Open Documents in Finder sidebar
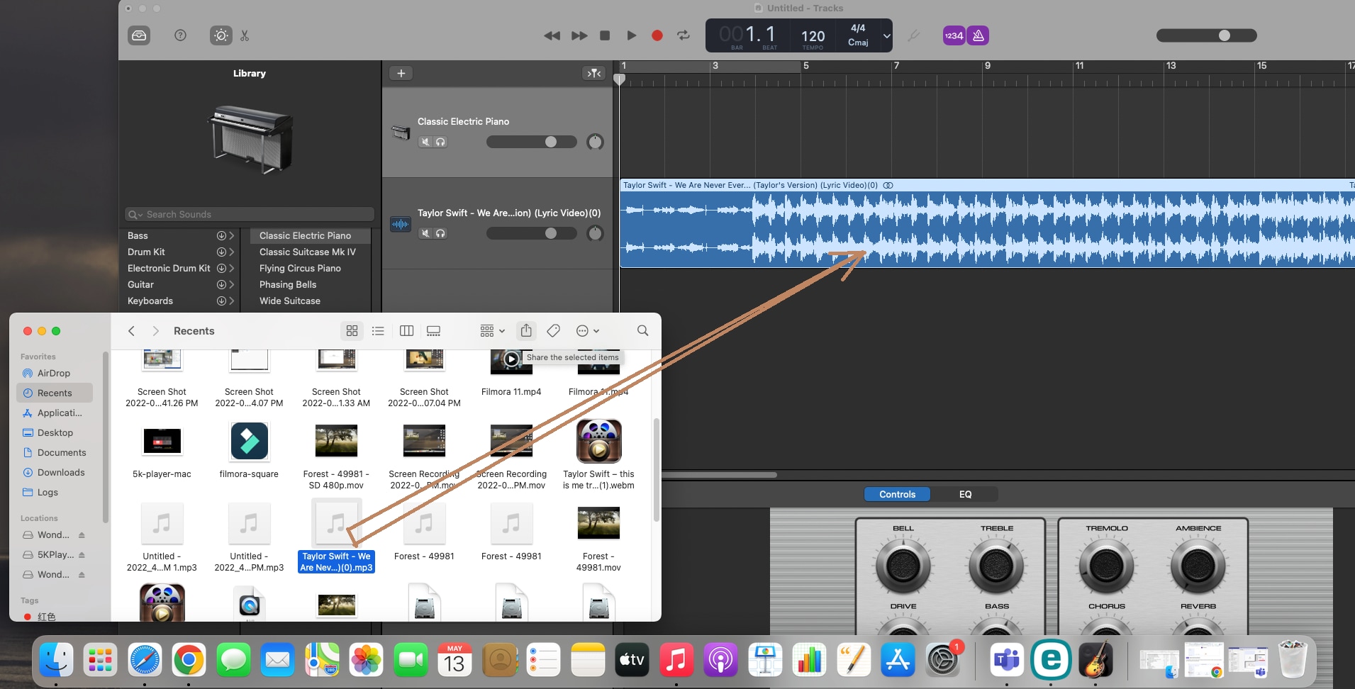This screenshot has width=1355, height=689. point(62,452)
